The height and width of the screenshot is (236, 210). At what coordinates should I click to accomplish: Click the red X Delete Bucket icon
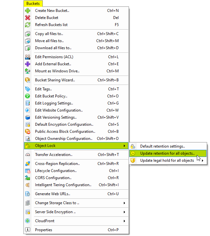point(28,18)
